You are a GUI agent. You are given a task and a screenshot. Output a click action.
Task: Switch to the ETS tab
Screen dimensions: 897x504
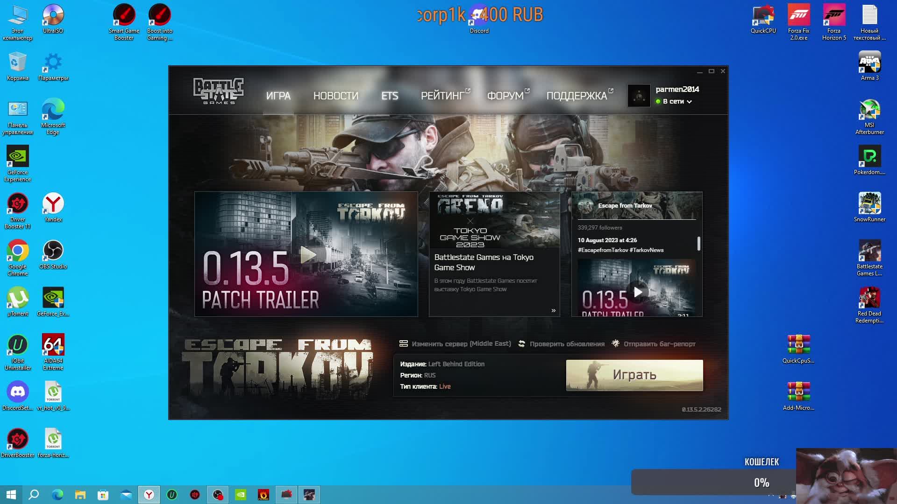[x=389, y=96]
